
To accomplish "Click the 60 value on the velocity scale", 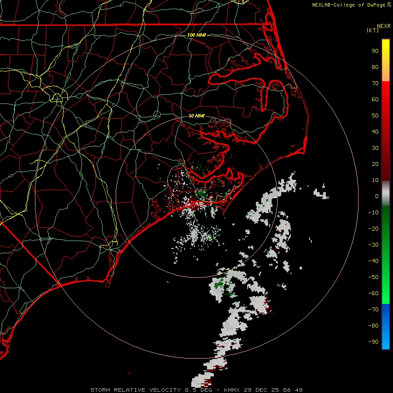I will click(x=375, y=100).
